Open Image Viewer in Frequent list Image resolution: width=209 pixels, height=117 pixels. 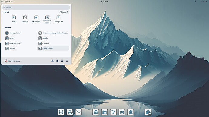[x=53, y=48]
